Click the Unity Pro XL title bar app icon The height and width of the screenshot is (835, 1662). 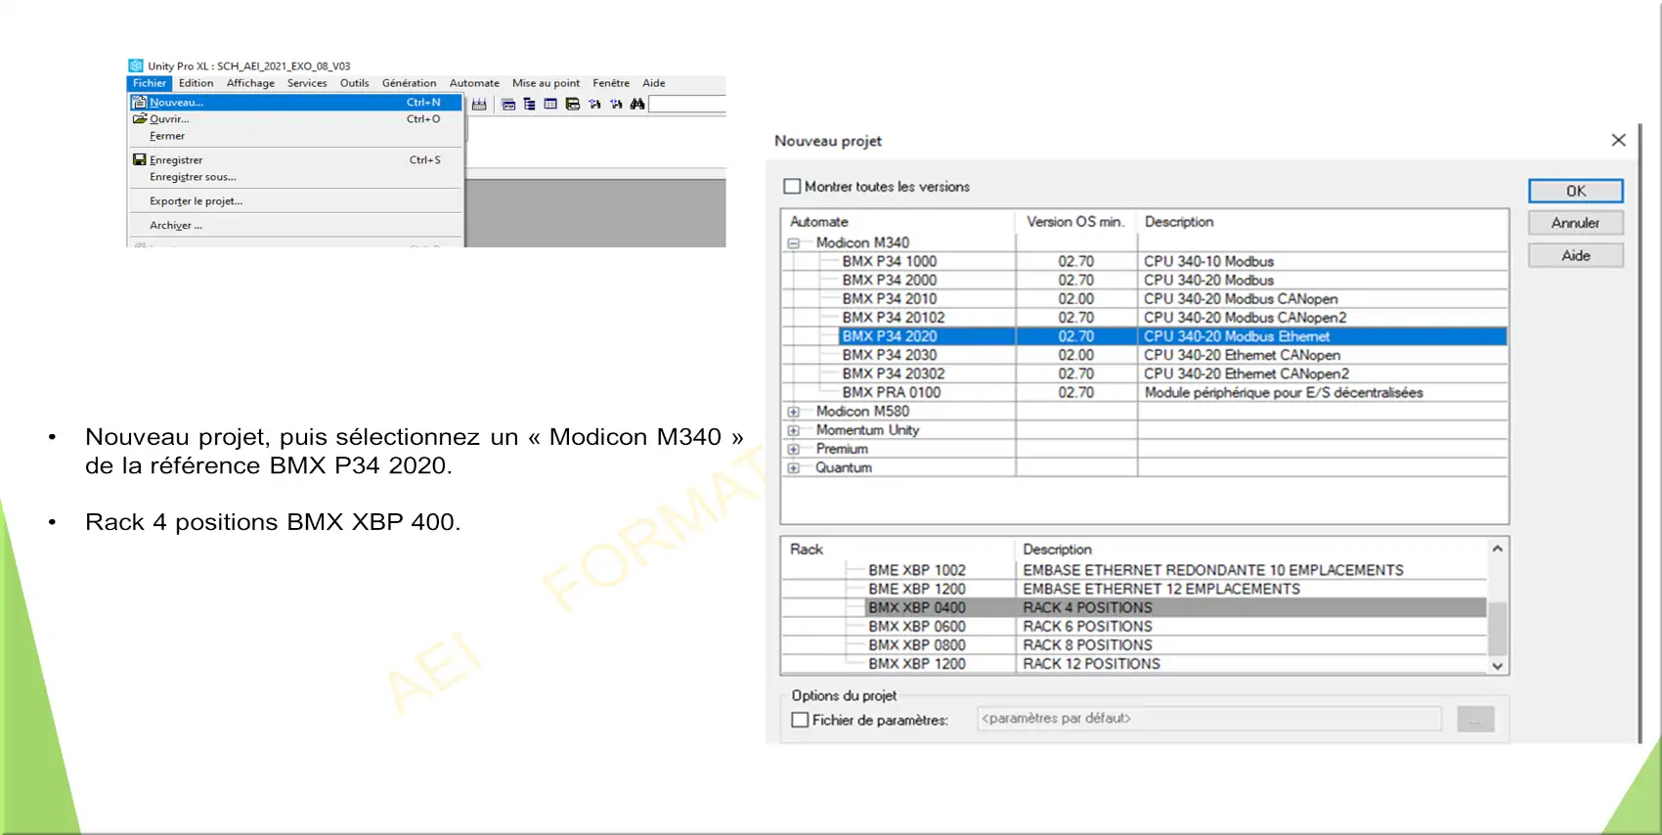tap(136, 66)
